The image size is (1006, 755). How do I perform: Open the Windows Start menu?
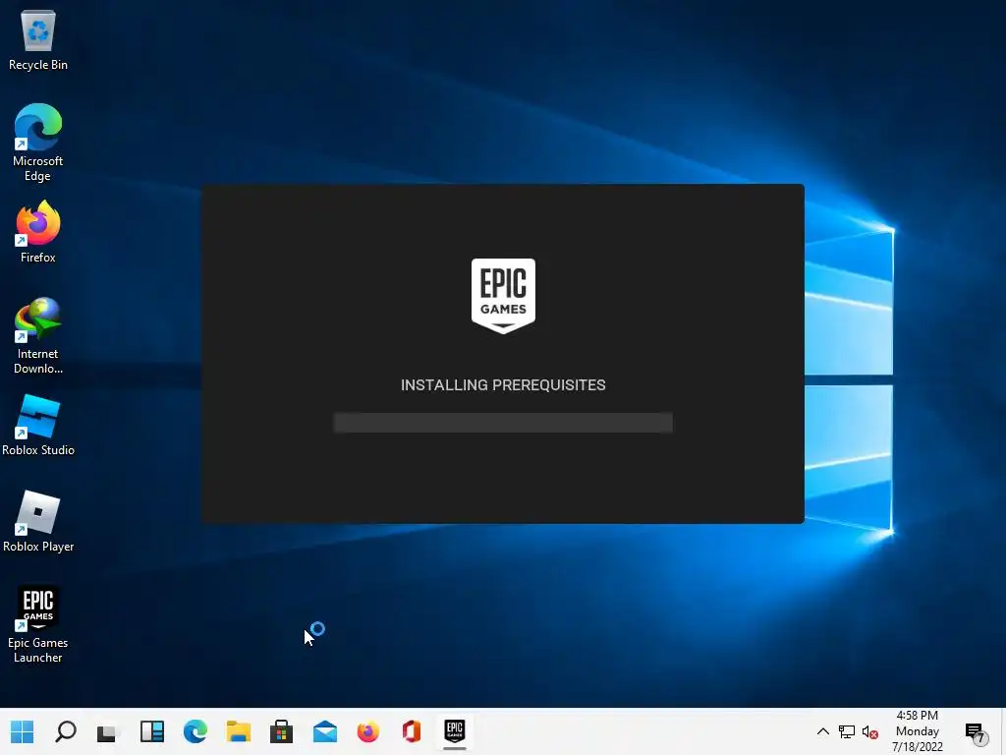[x=22, y=731]
